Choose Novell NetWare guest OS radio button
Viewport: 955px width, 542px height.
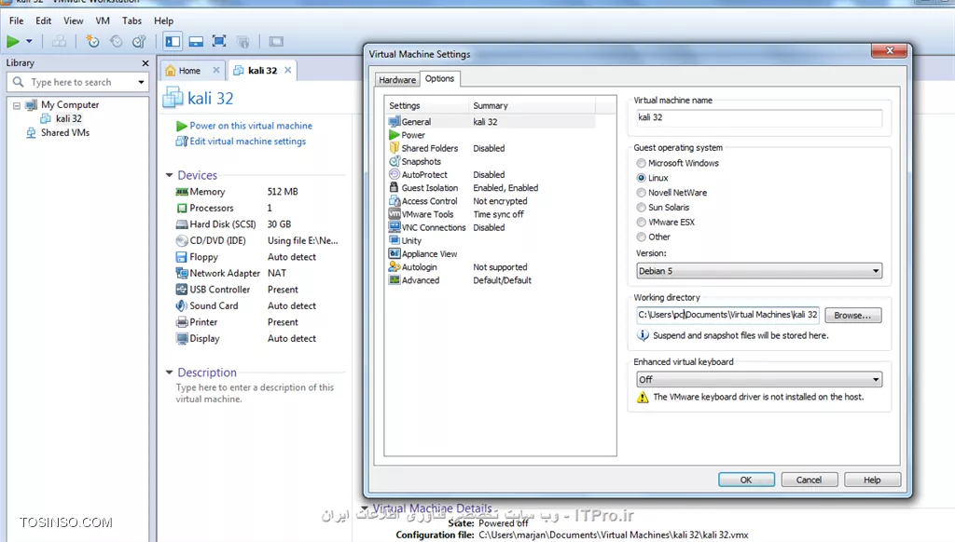[x=642, y=192]
